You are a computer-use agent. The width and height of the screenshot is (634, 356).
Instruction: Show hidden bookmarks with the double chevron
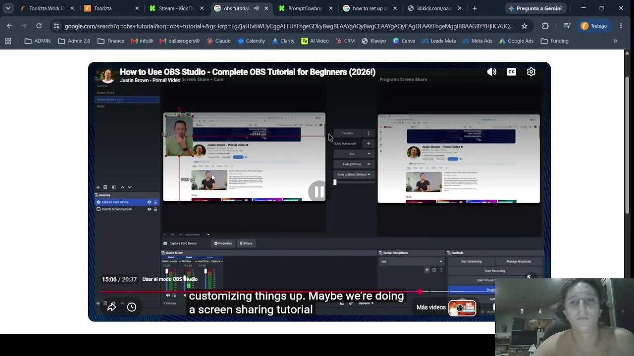pyautogui.click(x=615, y=41)
